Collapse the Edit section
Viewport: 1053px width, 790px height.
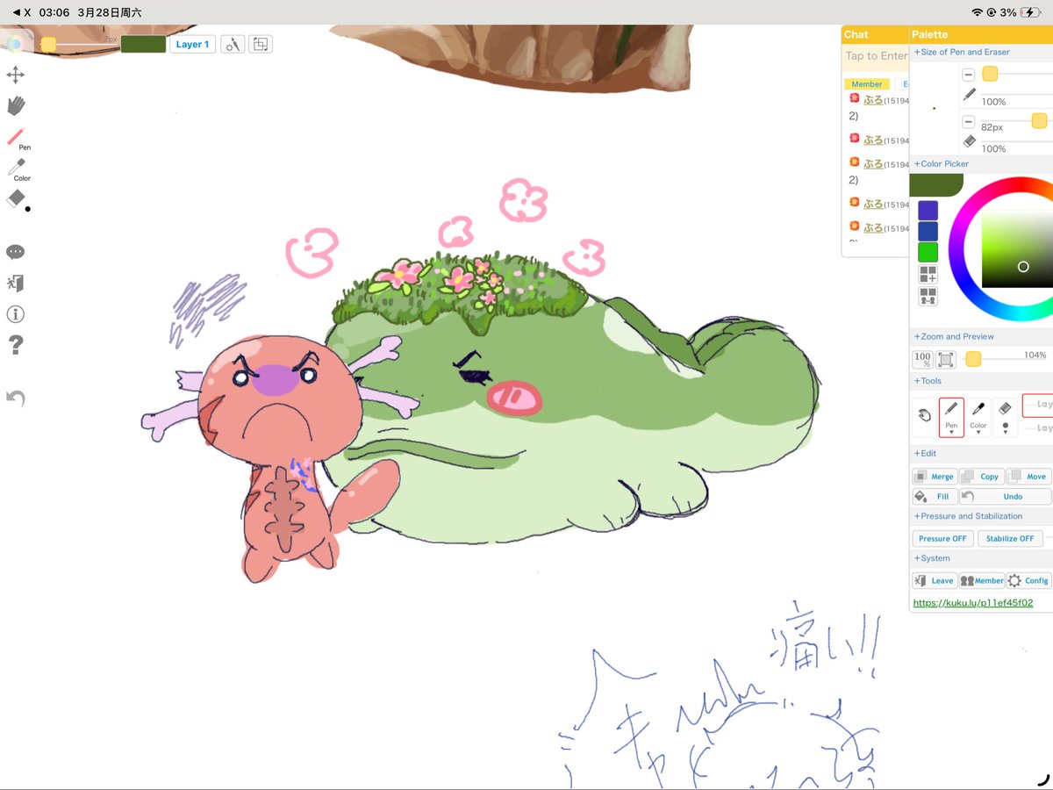(x=925, y=453)
